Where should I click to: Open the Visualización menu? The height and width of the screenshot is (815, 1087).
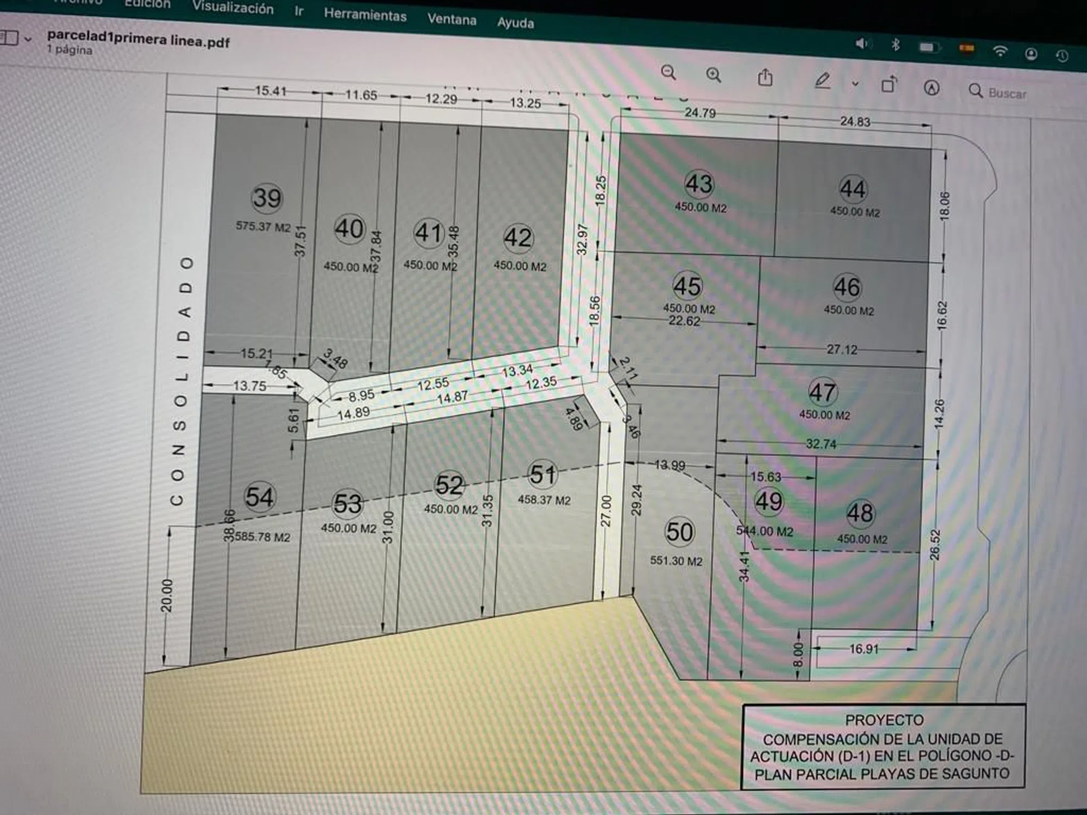tap(233, 8)
